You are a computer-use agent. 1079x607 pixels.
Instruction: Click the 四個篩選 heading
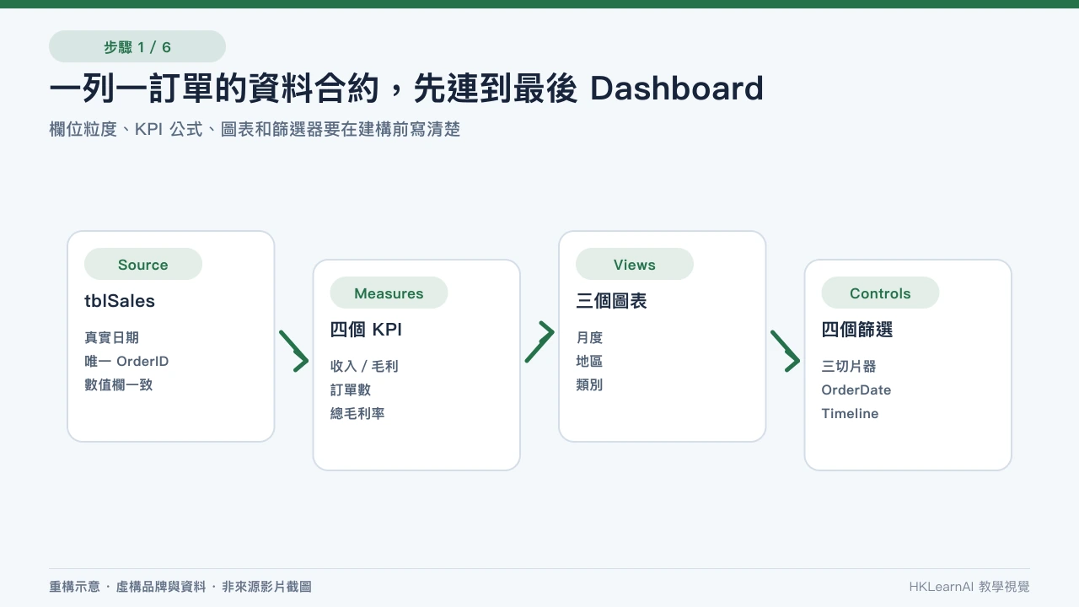(857, 330)
